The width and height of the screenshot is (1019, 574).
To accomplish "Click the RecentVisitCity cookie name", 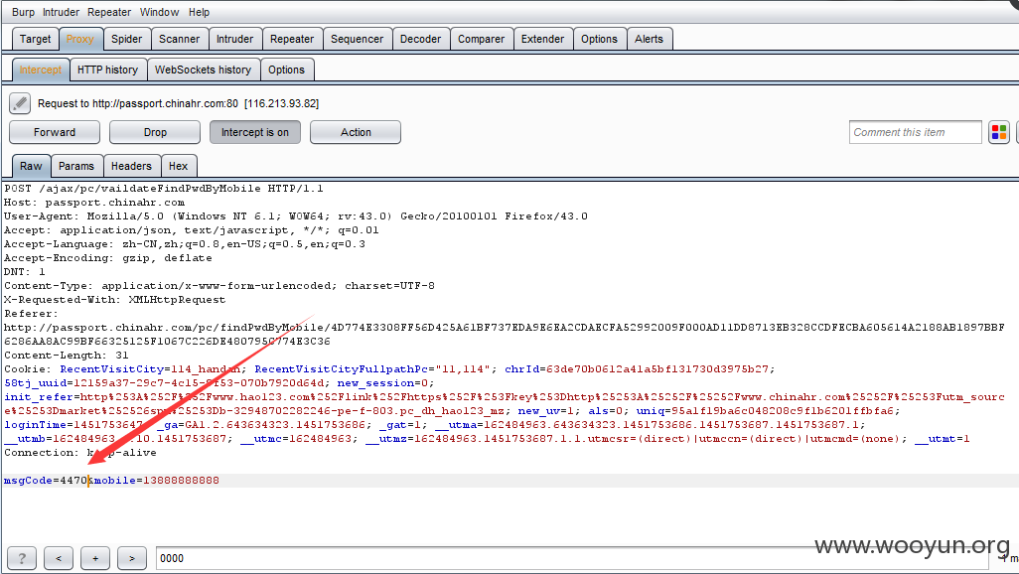I will [112, 369].
